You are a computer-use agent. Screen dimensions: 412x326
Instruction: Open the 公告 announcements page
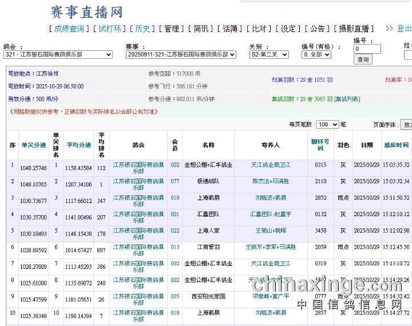317,29
